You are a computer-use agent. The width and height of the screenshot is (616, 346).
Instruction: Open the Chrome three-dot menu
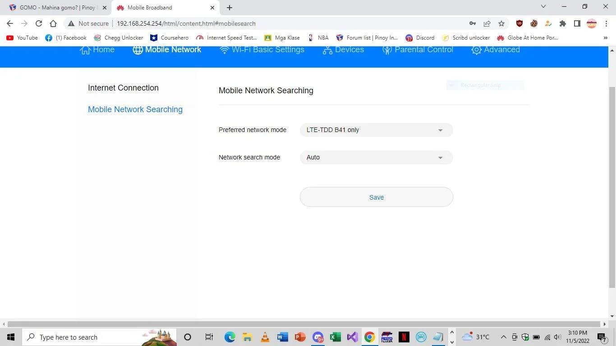pos(606,23)
